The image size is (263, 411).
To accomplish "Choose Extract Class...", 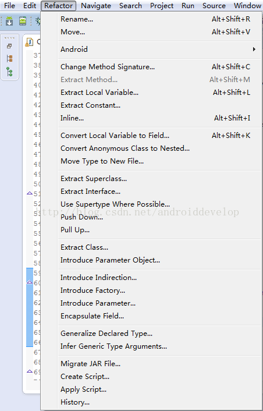I will pos(155,247).
